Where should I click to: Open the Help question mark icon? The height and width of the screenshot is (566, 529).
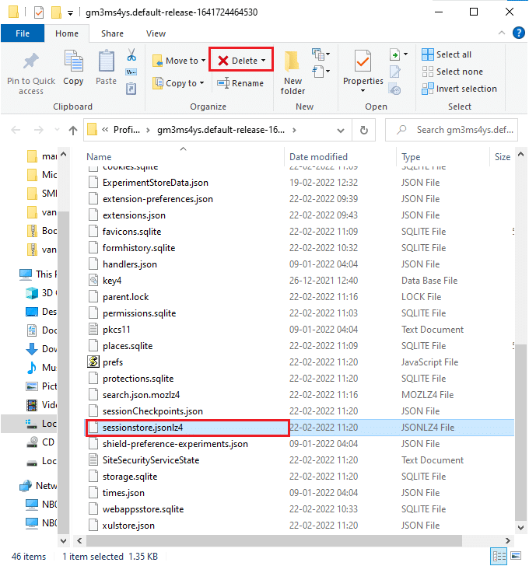(519, 33)
